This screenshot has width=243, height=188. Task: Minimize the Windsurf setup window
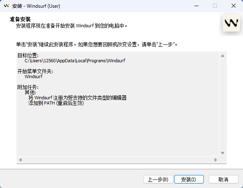click(197, 6)
